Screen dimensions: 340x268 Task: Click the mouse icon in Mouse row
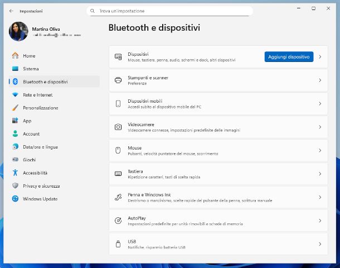(x=118, y=151)
